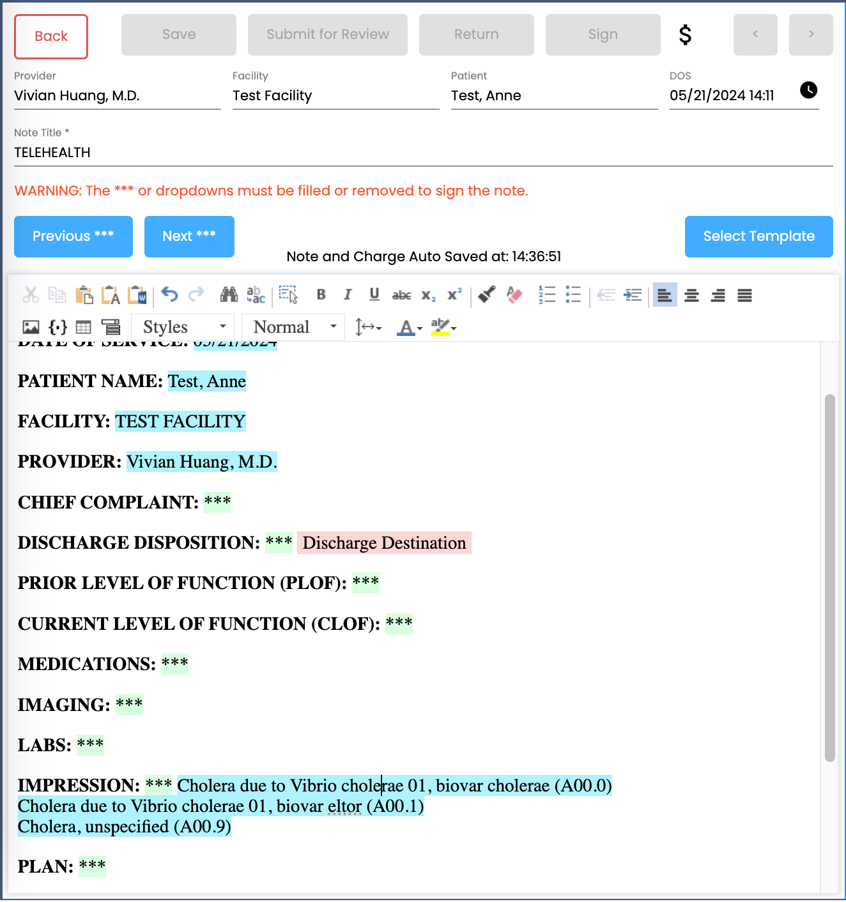
Task: Toggle bold formatting
Action: tap(321, 294)
